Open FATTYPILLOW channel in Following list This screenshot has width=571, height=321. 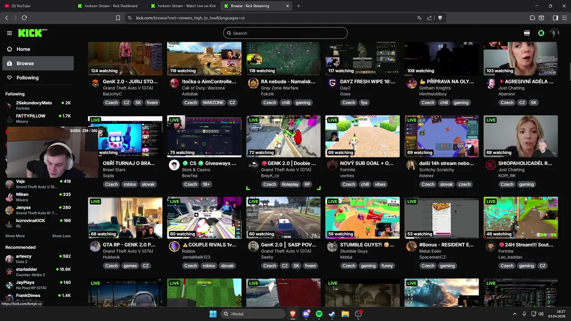[37, 119]
